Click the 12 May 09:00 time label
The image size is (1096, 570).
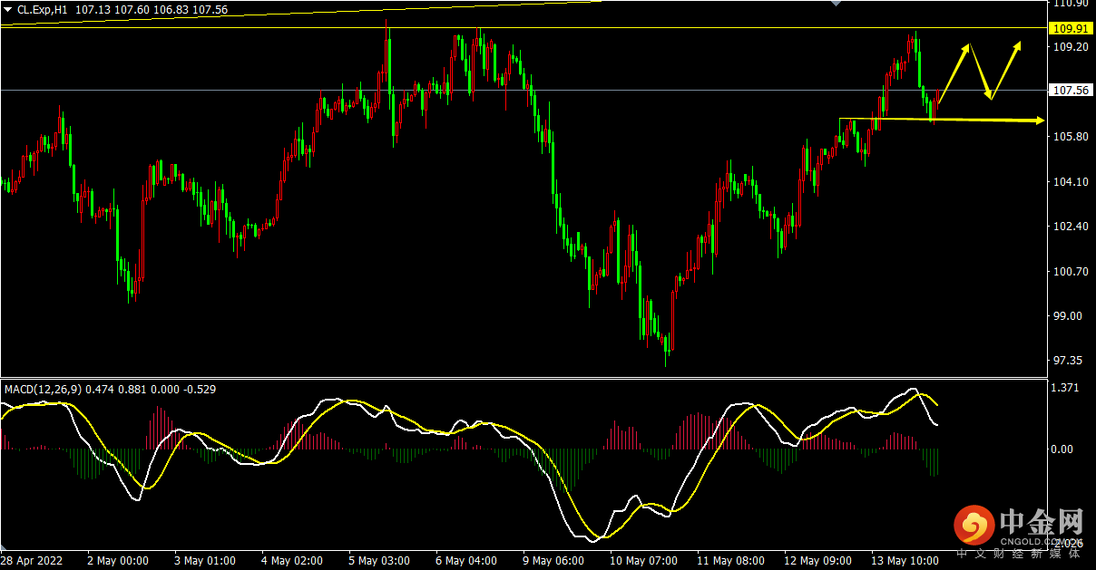coord(817,561)
